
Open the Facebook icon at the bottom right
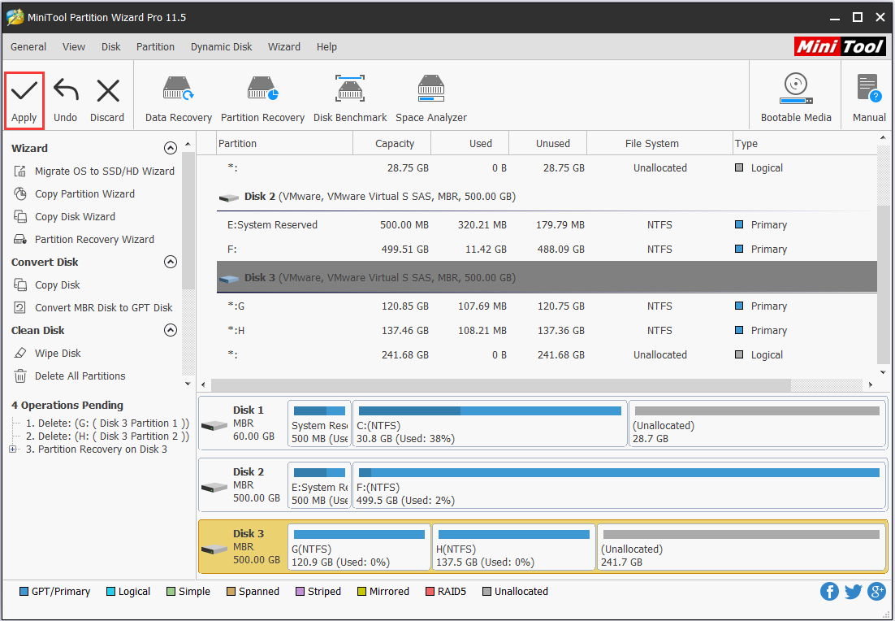pos(829,591)
